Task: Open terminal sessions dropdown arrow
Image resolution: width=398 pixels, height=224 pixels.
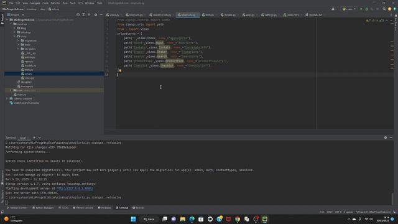Action: tap(40, 138)
